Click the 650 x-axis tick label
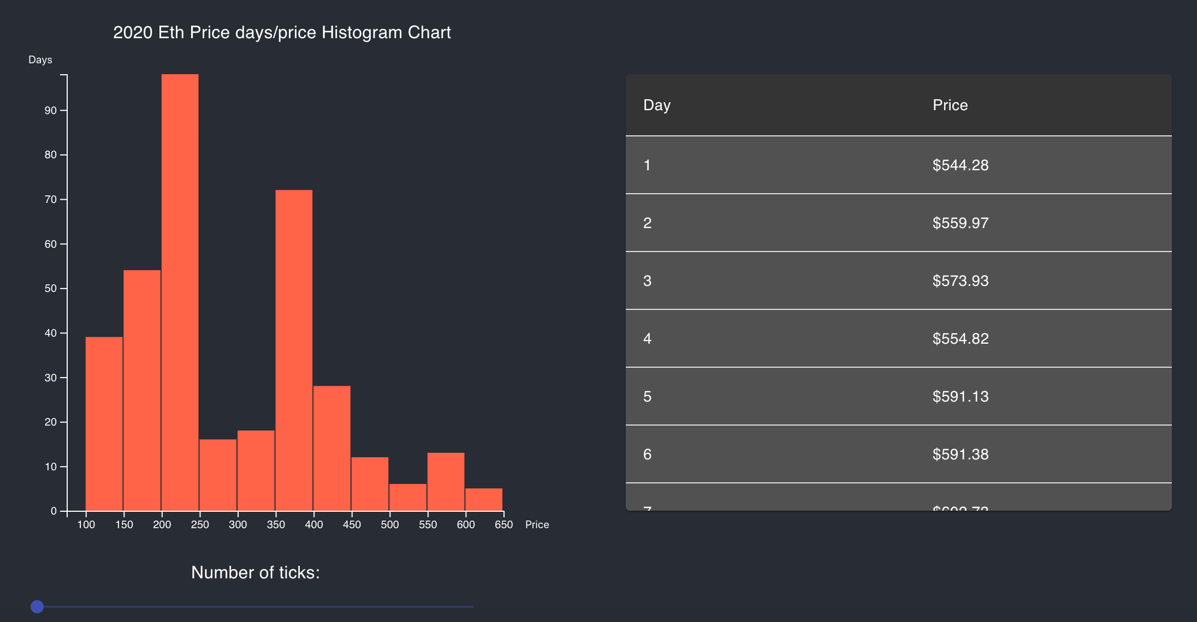Image resolution: width=1197 pixels, height=622 pixels. [503, 524]
